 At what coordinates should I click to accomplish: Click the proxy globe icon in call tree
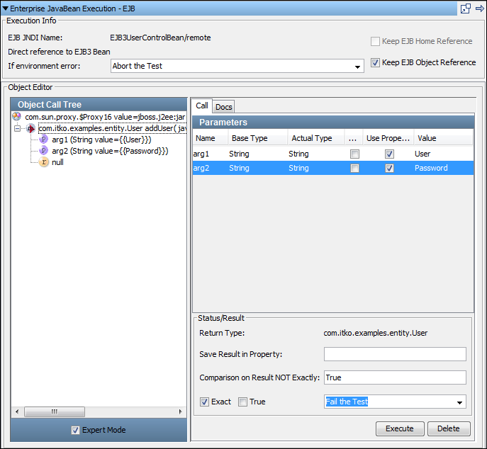pyautogui.click(x=16, y=117)
